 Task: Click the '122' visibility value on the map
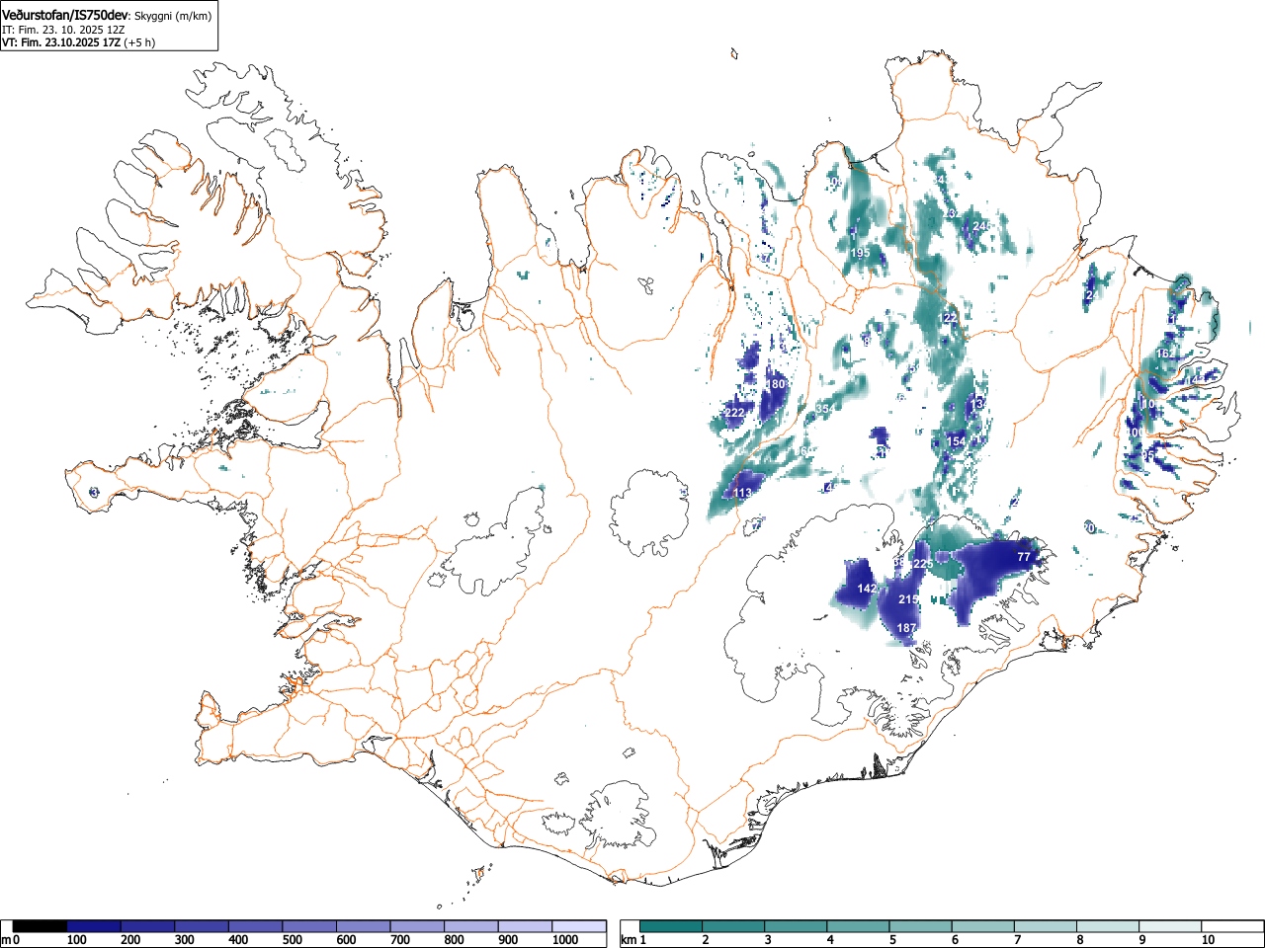point(950,317)
